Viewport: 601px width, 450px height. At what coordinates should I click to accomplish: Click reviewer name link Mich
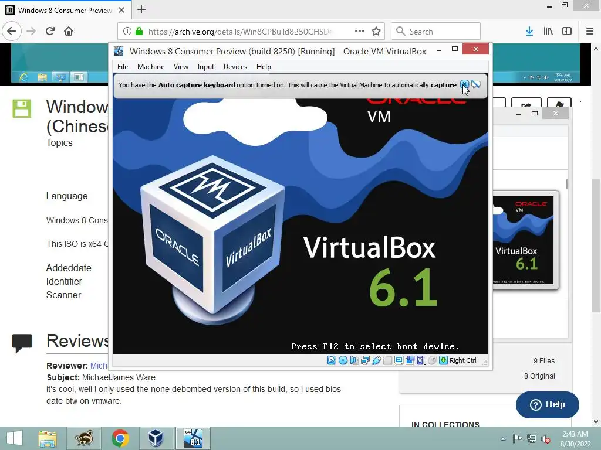click(x=99, y=366)
